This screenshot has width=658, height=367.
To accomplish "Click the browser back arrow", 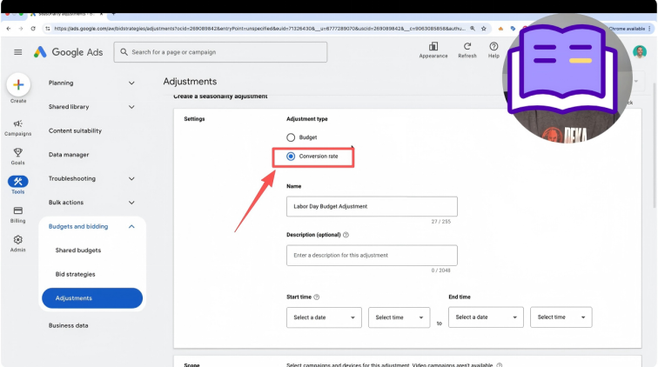I will 9,29.
